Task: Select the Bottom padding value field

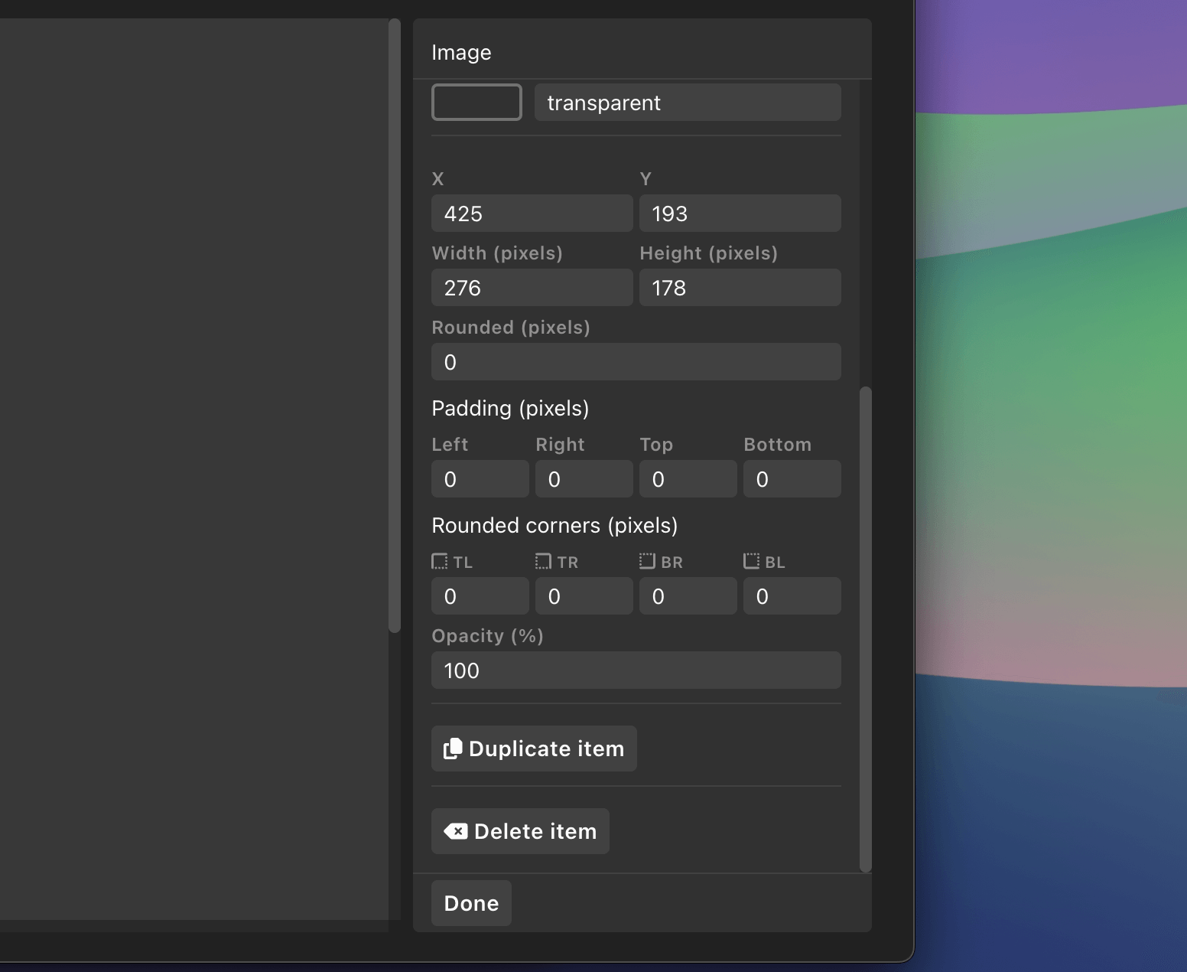Action: click(x=792, y=478)
